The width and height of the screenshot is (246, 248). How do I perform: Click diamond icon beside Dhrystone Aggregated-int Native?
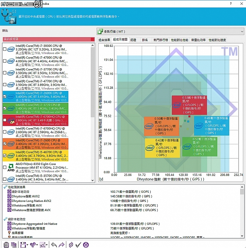click(x=9, y=224)
